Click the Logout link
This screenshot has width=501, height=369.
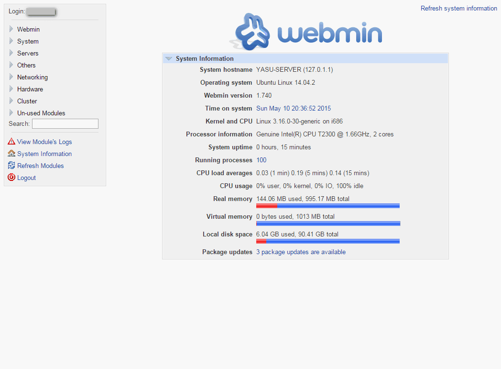pos(26,178)
